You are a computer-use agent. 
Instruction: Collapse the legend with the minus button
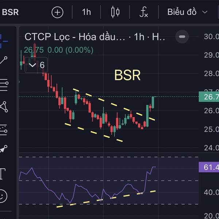click(182, 37)
